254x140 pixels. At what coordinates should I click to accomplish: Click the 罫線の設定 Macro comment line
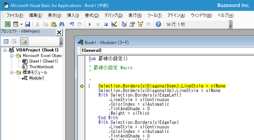coord(113,68)
